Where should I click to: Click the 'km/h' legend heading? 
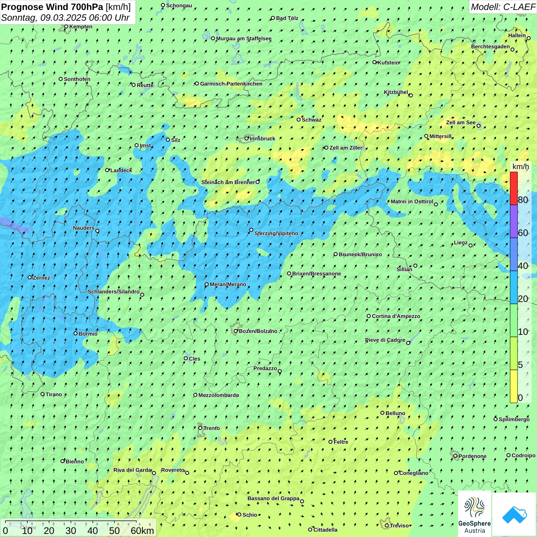pos(521,166)
